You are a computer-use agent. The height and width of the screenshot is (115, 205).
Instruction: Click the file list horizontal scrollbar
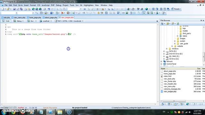[x=174, y=101]
